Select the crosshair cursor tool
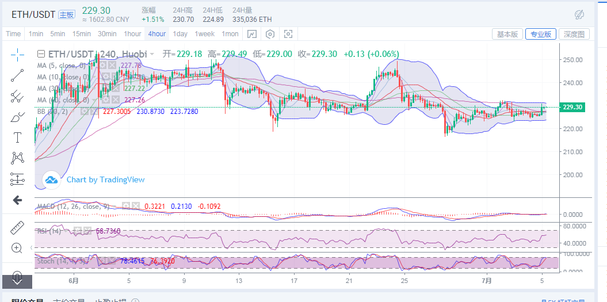This screenshot has width=607, height=302. coord(17,55)
